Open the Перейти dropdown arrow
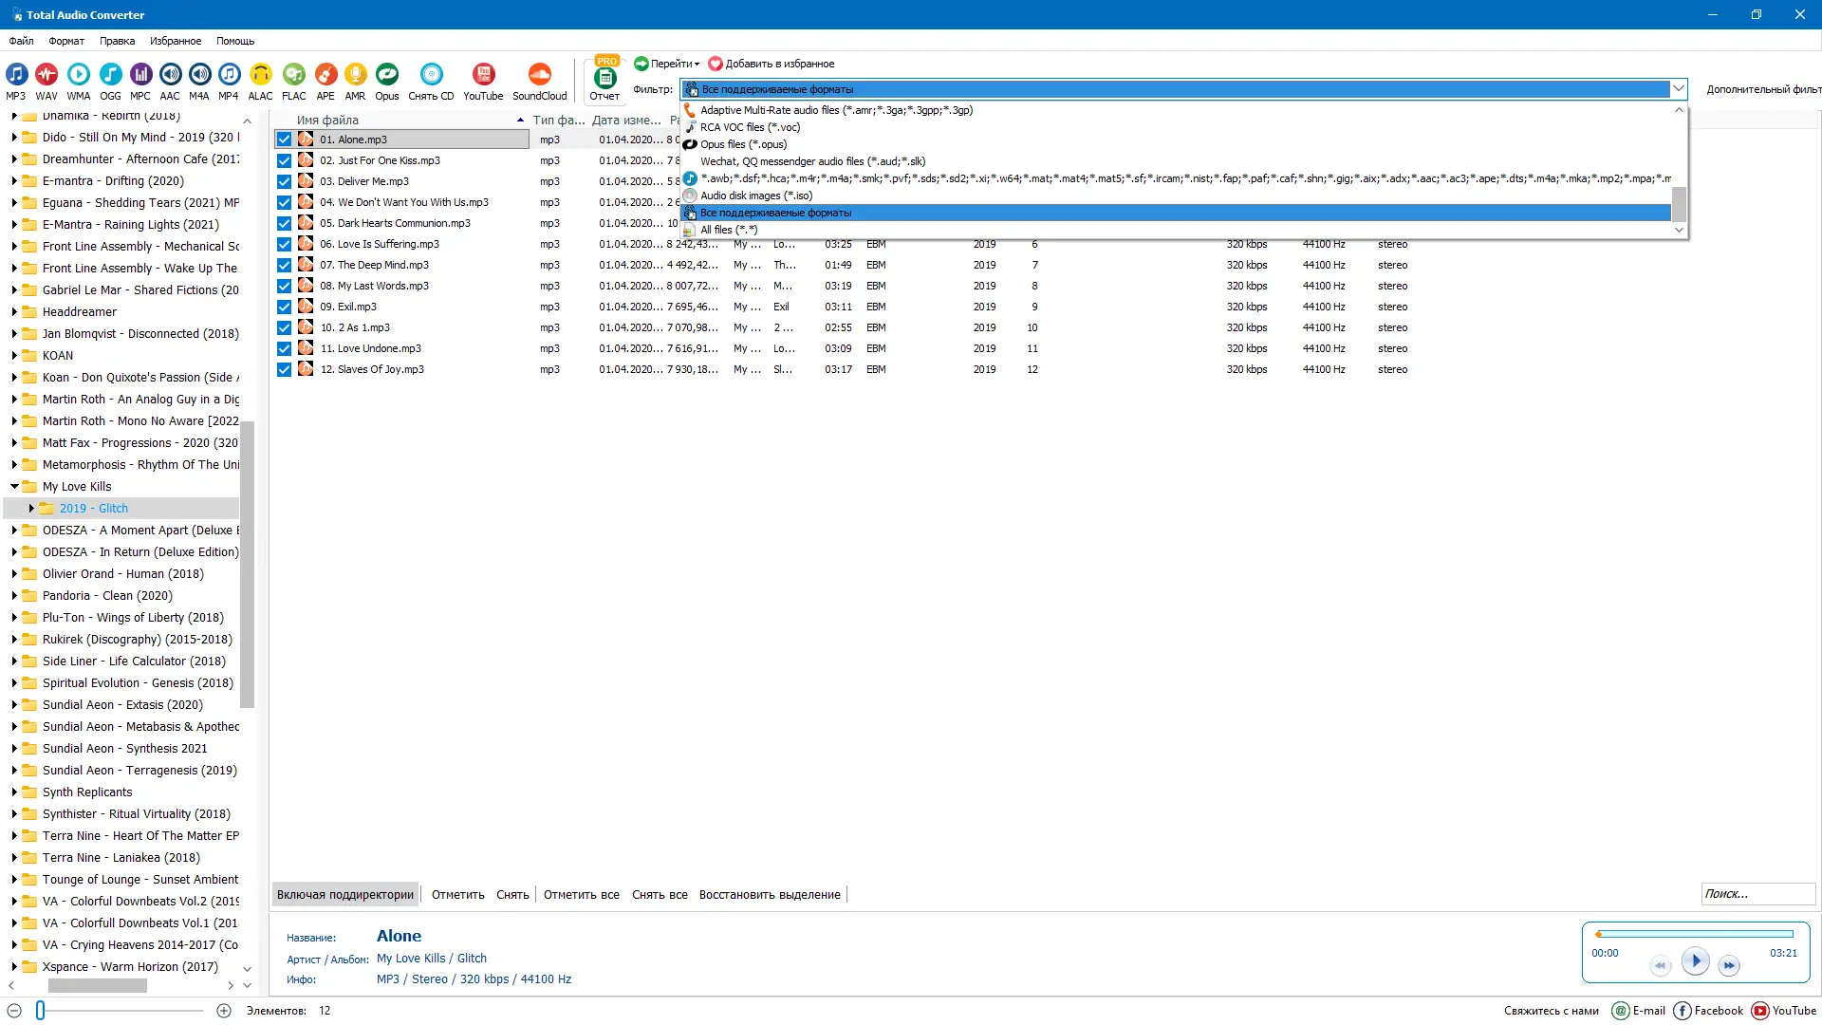The image size is (1822, 1025). (697, 65)
